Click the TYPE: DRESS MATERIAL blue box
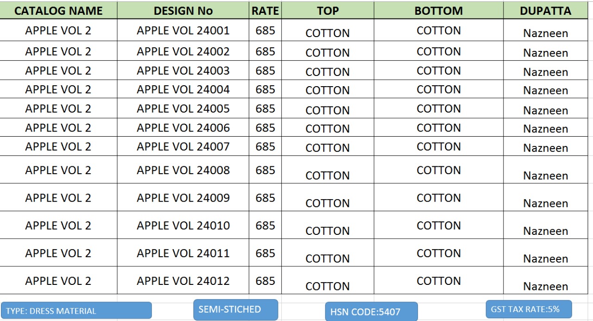The image size is (593, 321). (x=76, y=311)
